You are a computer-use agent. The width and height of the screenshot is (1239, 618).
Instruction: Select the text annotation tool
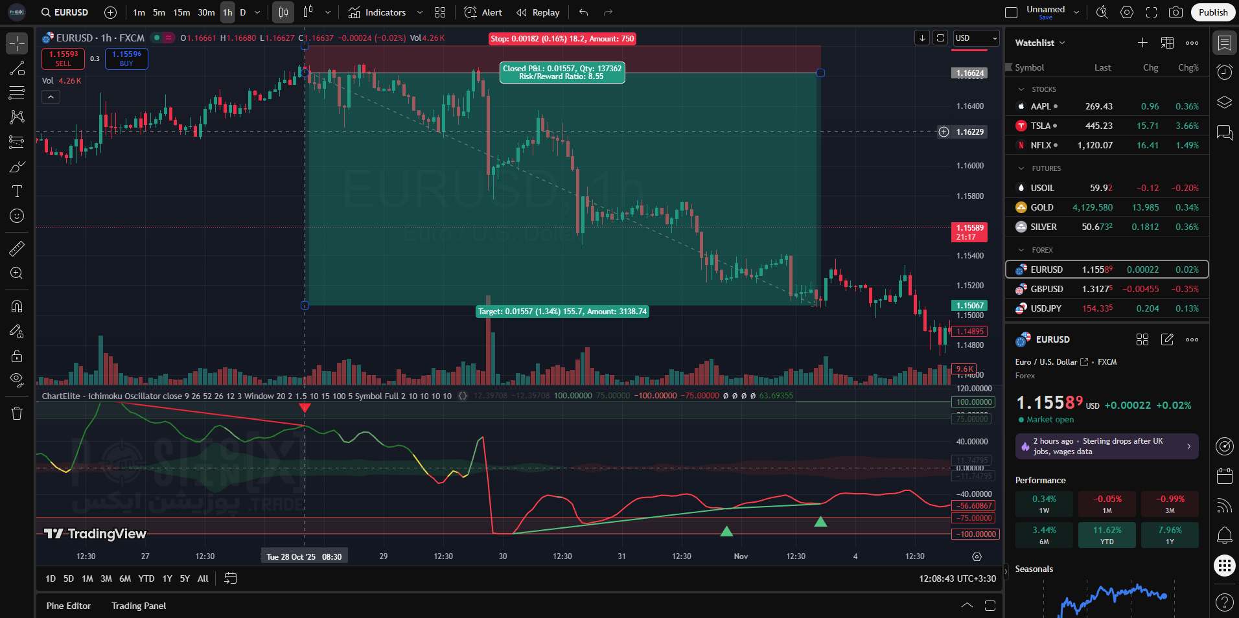(17, 191)
